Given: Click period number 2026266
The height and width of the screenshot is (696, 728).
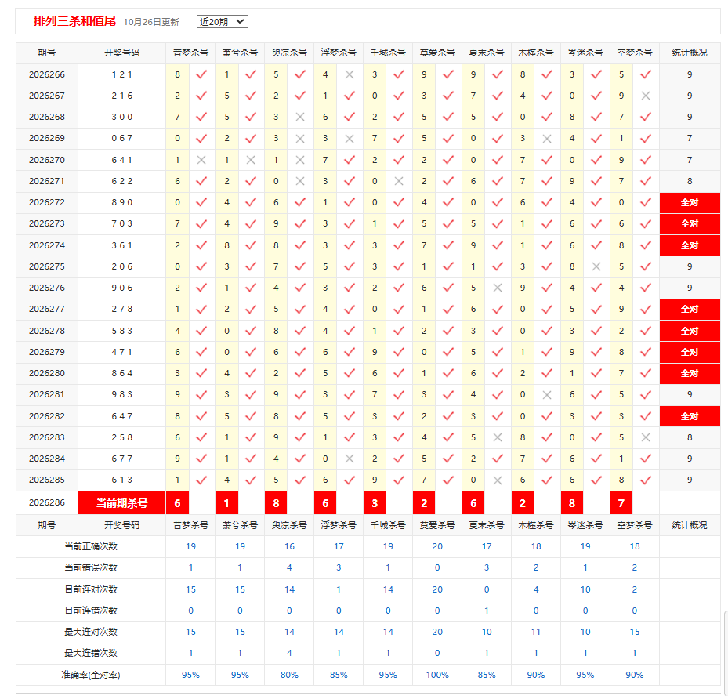Looking at the screenshot, I should tap(47, 74).
